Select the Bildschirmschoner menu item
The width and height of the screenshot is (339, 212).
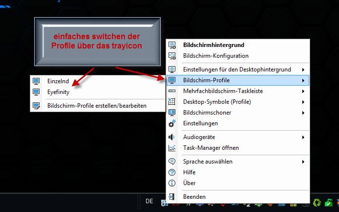click(238, 113)
